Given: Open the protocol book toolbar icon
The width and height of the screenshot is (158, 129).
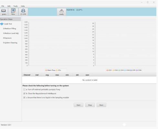Looking at the screenshot, I should click(4, 12).
